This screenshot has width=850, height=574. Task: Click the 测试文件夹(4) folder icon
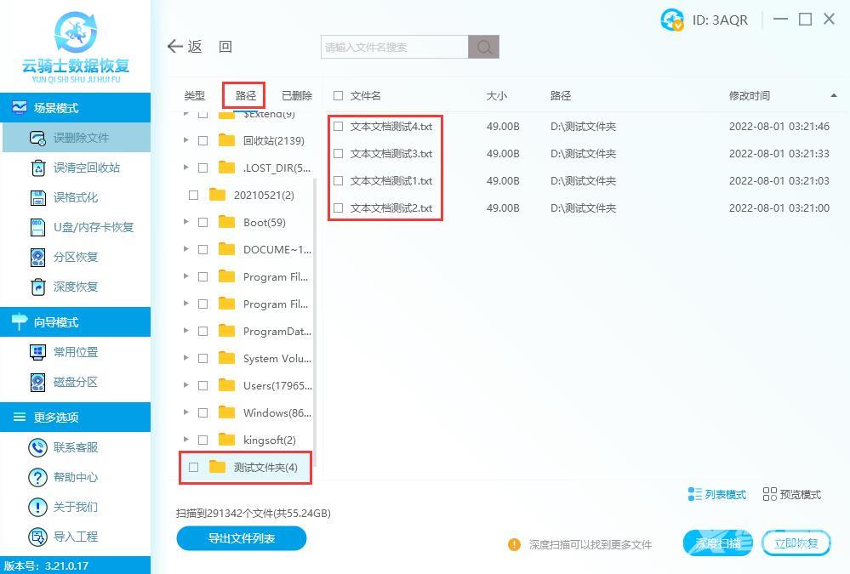[x=217, y=467]
